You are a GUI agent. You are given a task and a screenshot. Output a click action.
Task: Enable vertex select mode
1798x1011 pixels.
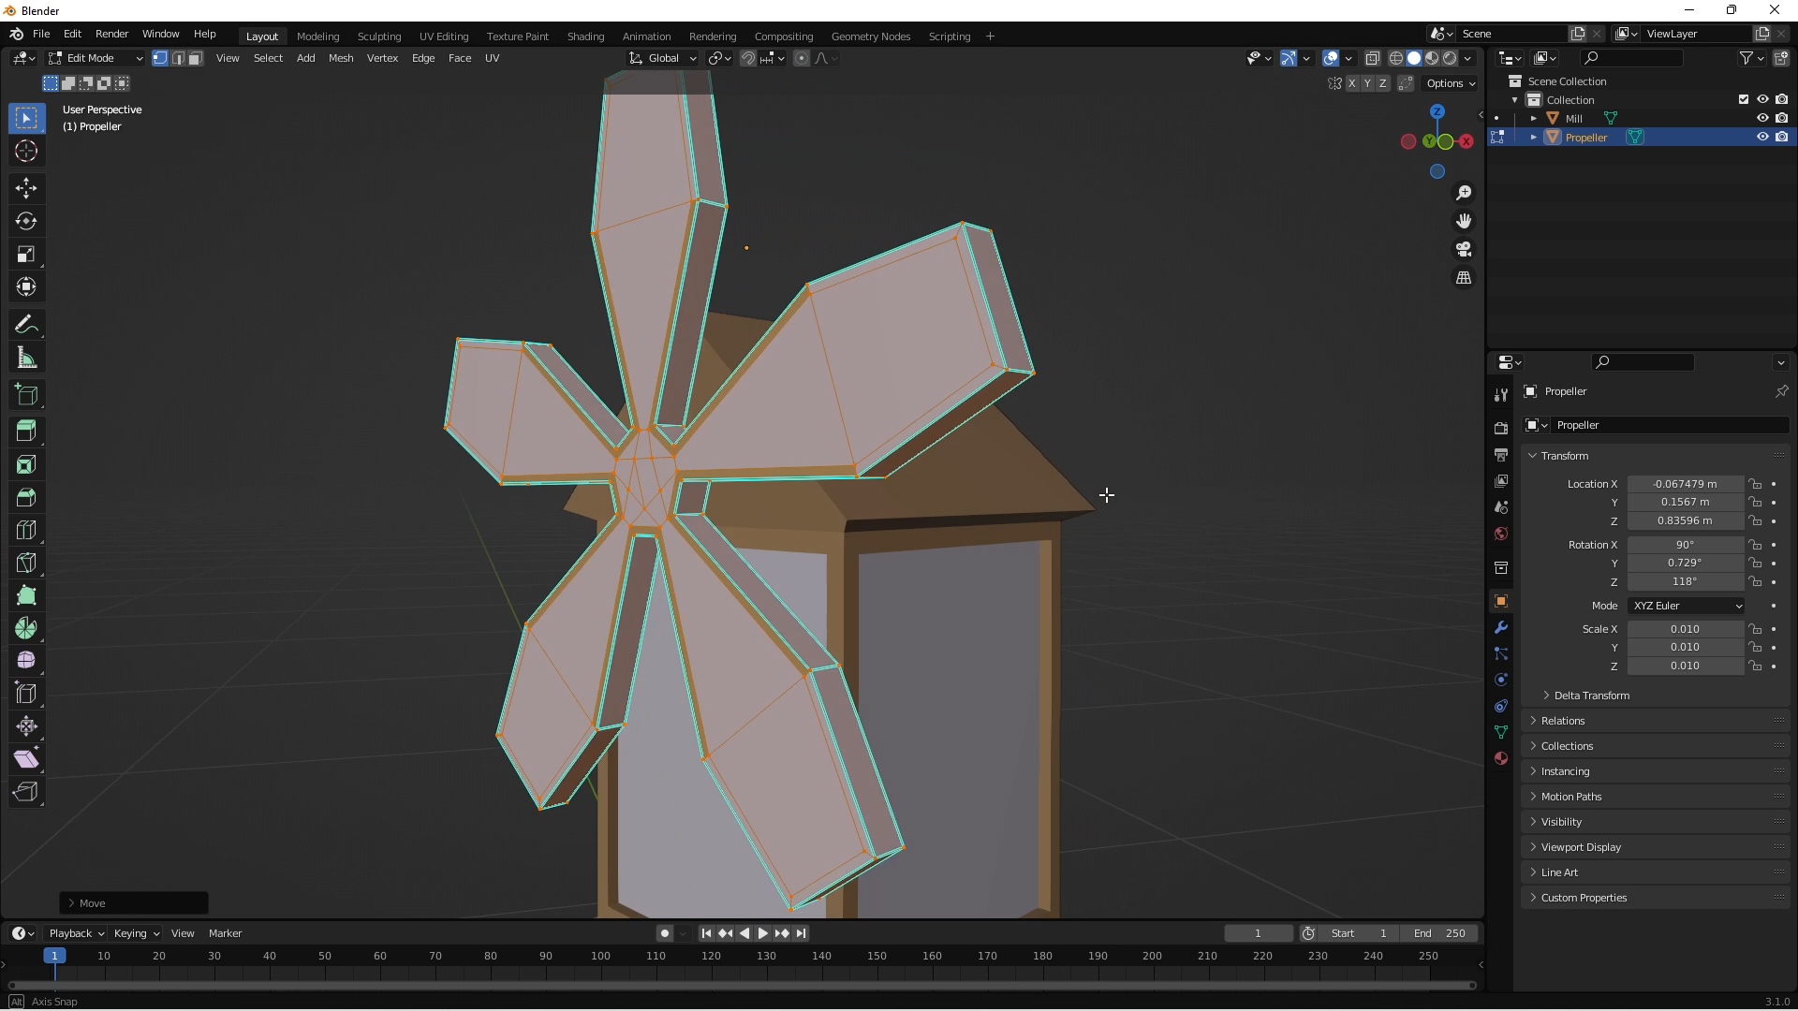coord(160,58)
